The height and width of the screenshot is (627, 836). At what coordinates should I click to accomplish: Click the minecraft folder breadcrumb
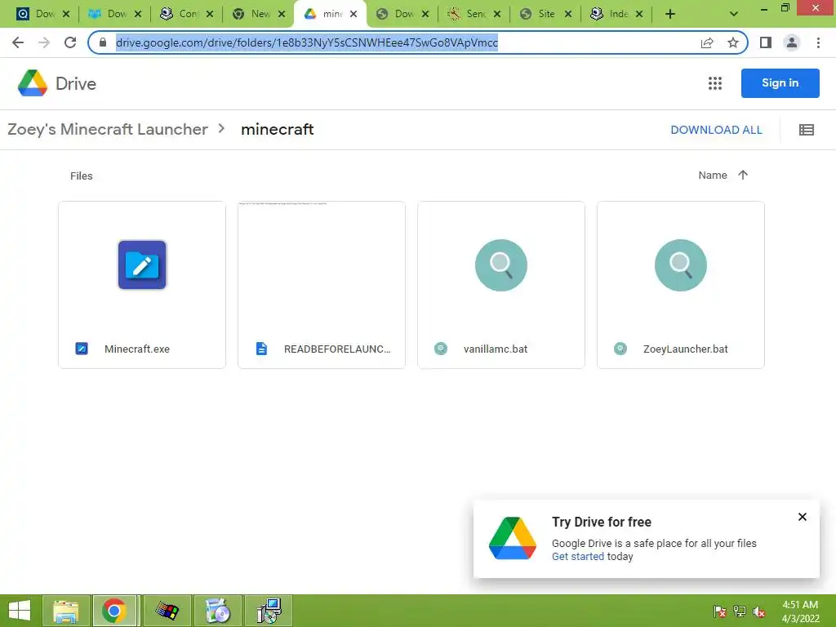coord(278,129)
